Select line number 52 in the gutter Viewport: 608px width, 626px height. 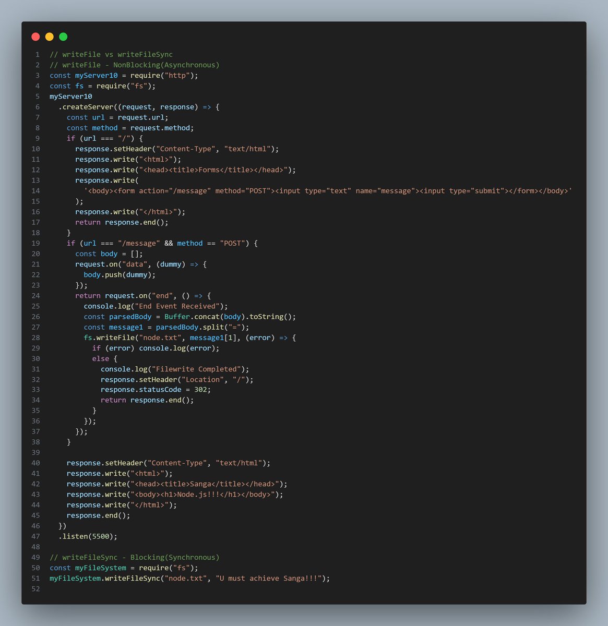(35, 588)
